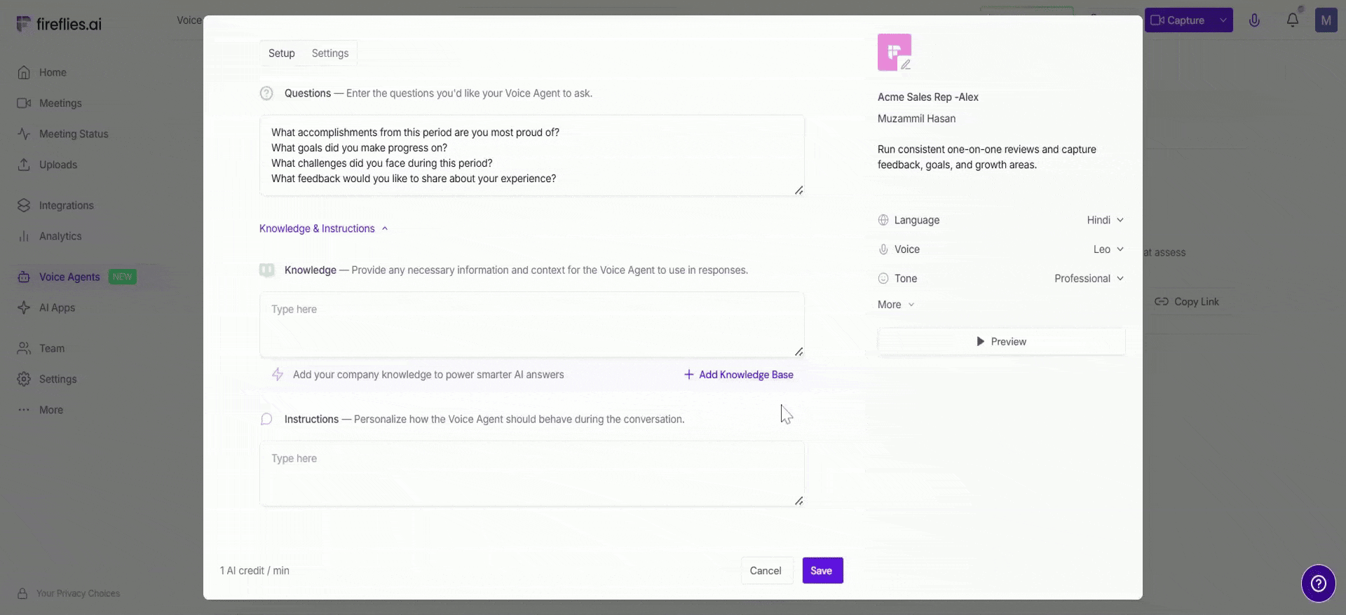1346x615 pixels.
Task: Open the help question mark button
Action: point(1319,583)
